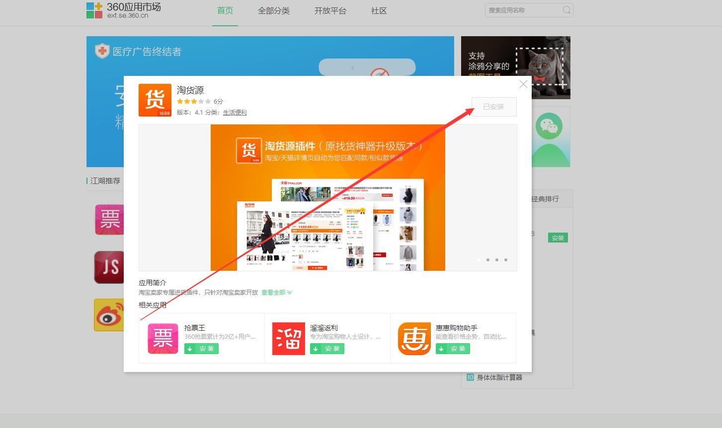
Task: Click the 360应用市场 logo
Action: point(124,10)
